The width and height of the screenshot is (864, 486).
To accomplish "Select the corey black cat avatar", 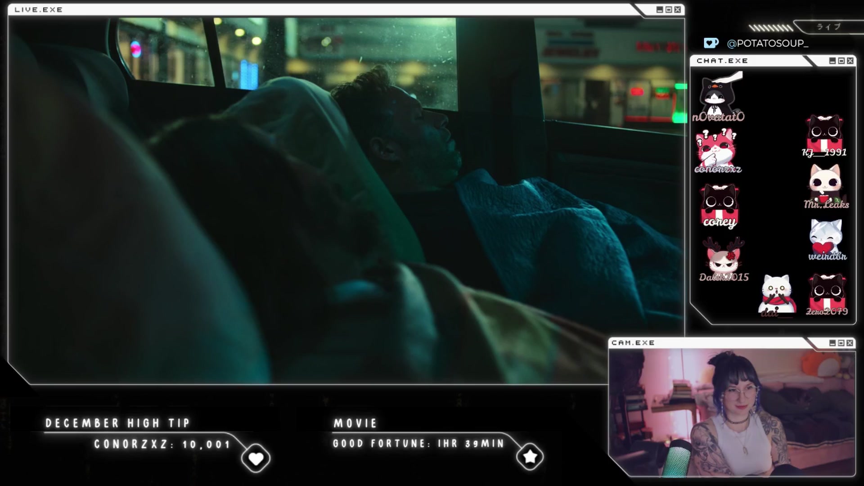I will click(x=719, y=203).
